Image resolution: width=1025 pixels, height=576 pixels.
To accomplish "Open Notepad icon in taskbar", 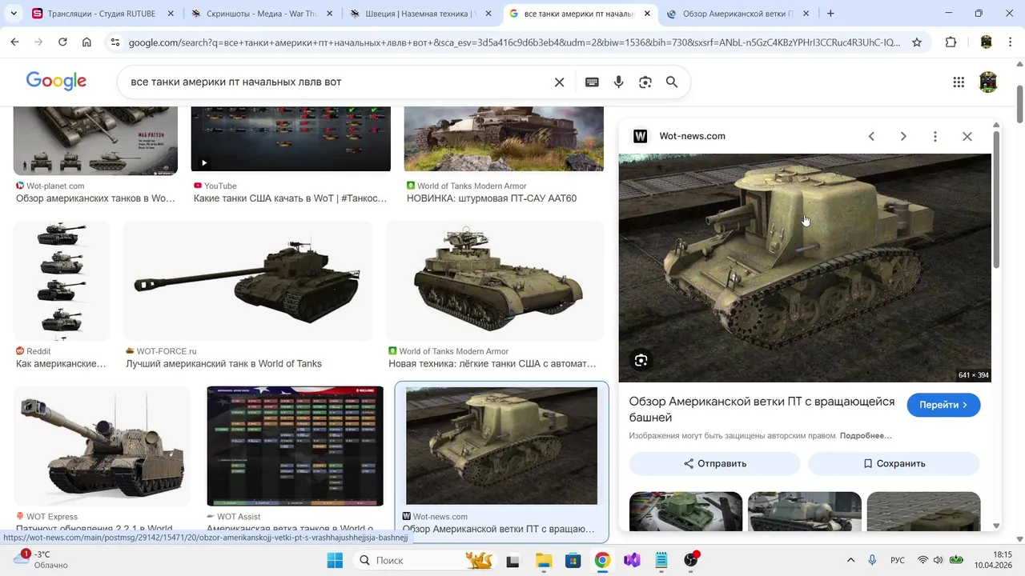I will [x=661, y=560].
